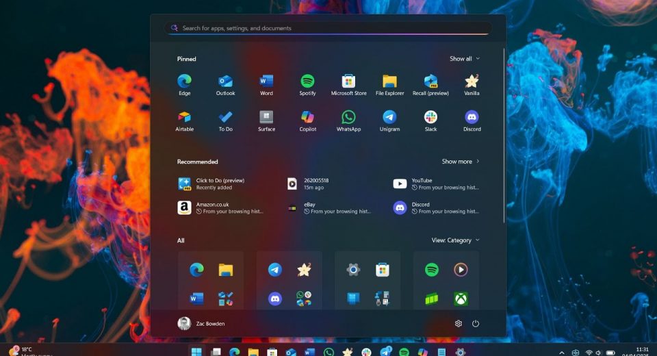This screenshot has width=657, height=356.
Task: Open the green Game Bar icon in All
Action: [432, 298]
